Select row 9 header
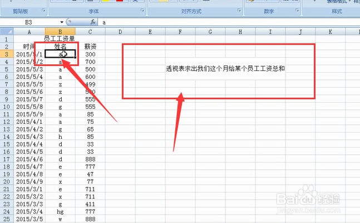The width and height of the screenshot is (360, 223). point(7,99)
